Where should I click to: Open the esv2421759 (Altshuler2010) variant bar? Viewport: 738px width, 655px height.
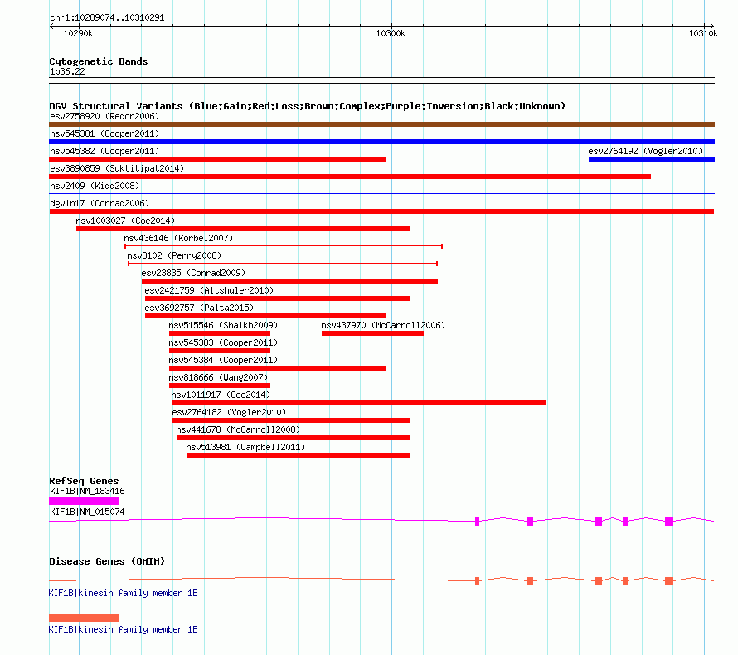(x=277, y=298)
